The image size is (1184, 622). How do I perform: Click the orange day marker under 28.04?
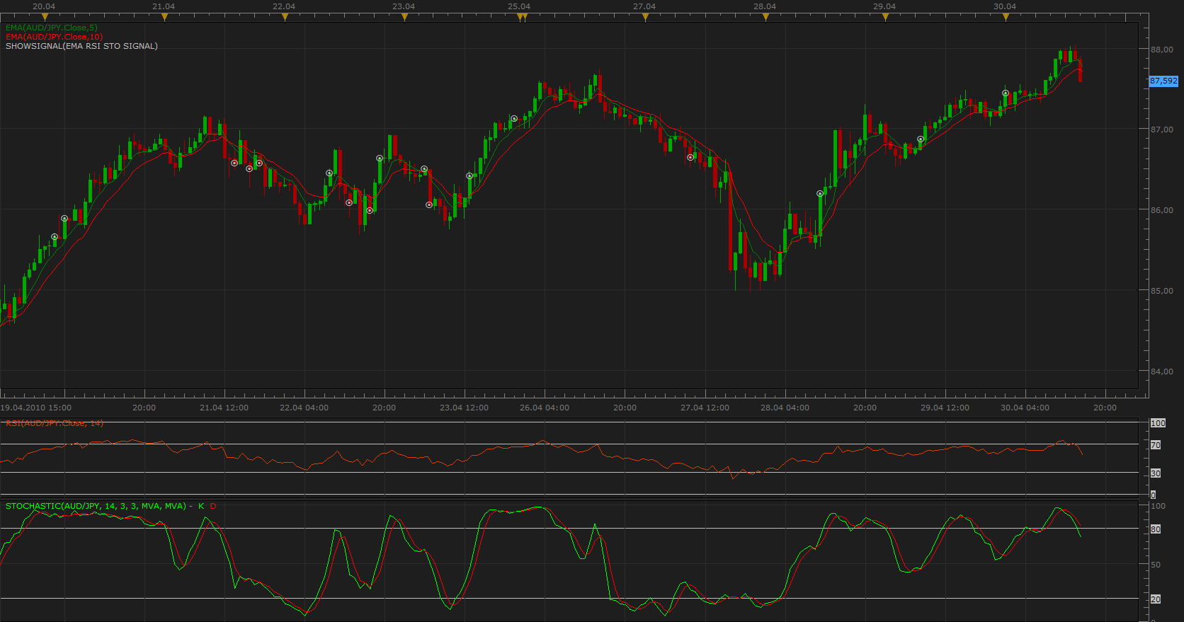pyautogui.click(x=765, y=17)
